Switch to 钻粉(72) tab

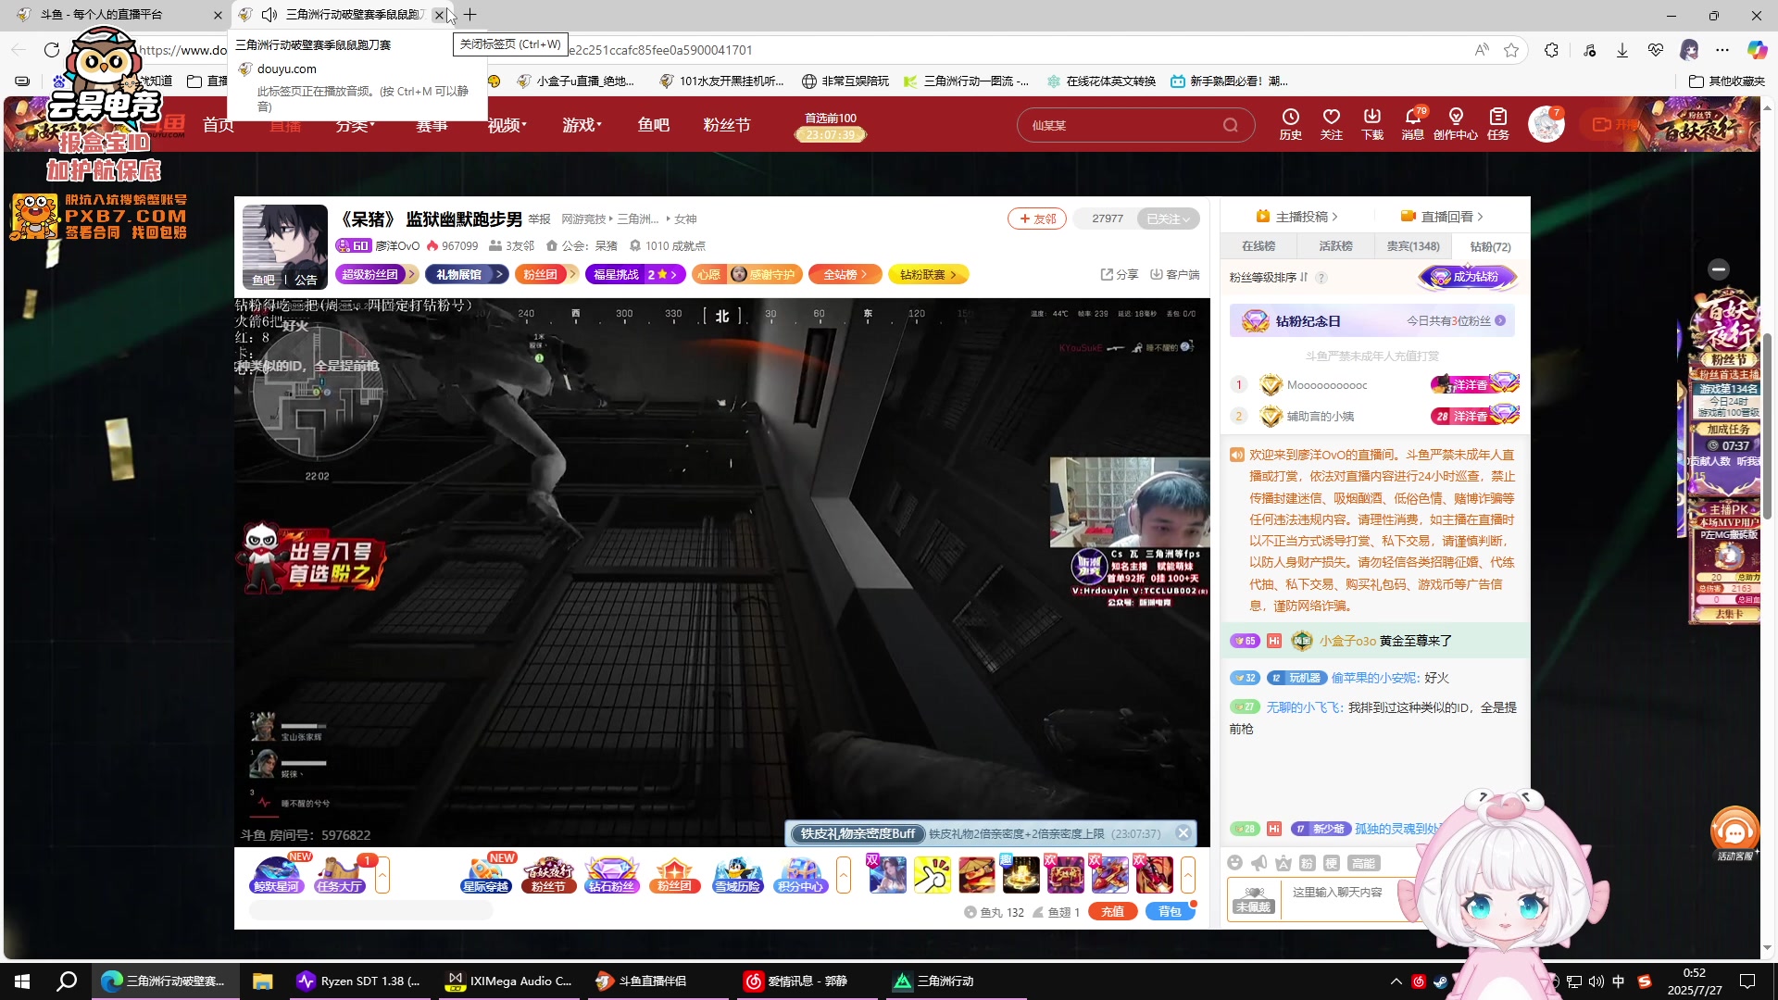(x=1490, y=246)
